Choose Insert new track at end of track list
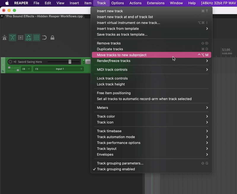 tap(151, 17)
